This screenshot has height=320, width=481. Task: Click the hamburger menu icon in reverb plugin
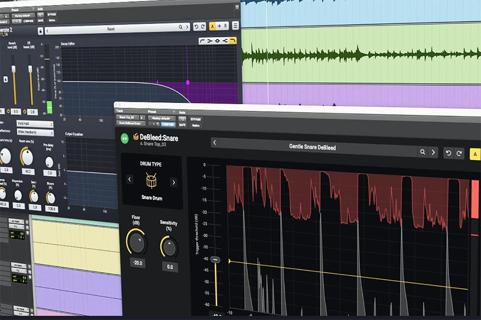tap(235, 26)
